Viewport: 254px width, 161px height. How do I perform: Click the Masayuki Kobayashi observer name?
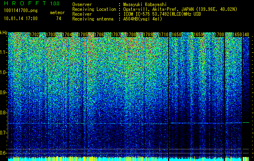145,5
